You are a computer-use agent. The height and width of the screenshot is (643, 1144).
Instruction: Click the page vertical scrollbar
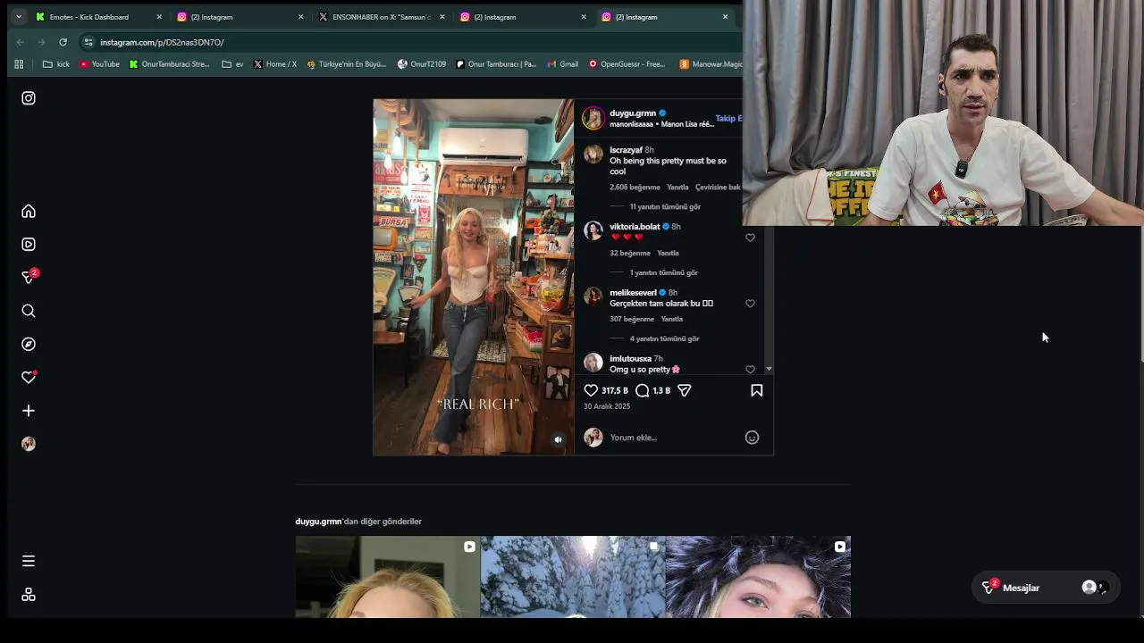coord(1140,295)
